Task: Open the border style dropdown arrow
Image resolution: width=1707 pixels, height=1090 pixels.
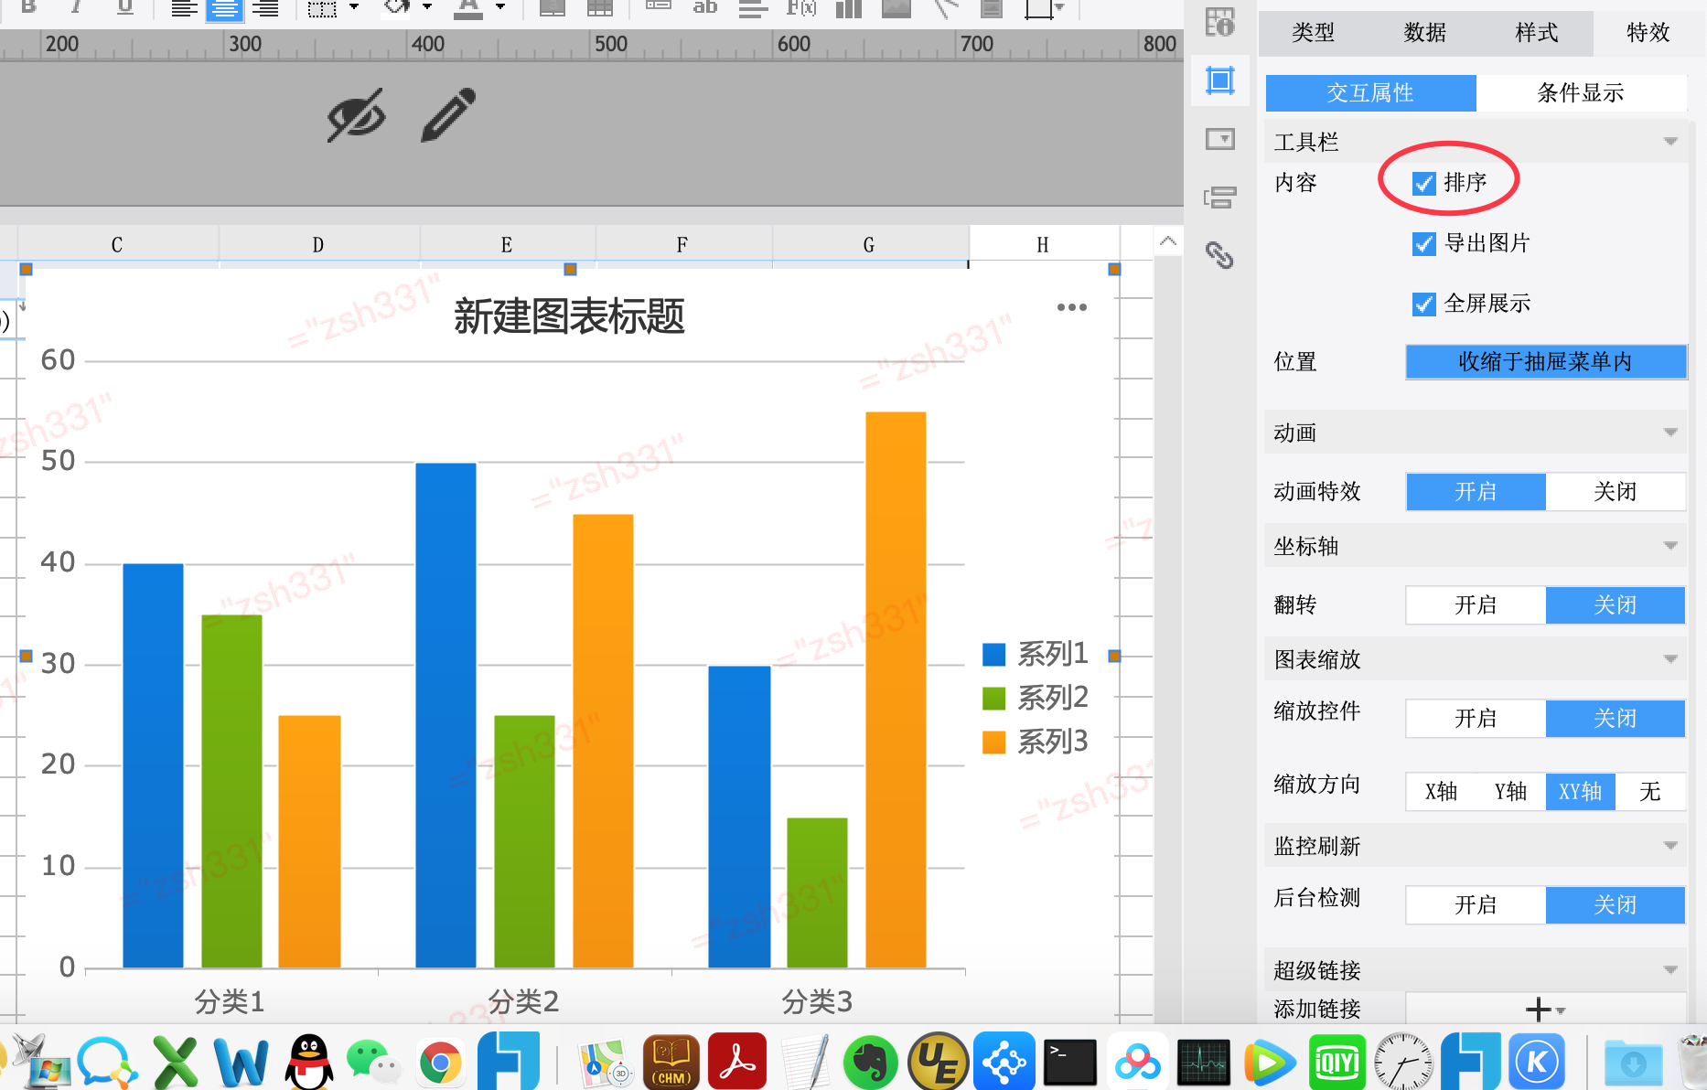Action: click(x=354, y=7)
